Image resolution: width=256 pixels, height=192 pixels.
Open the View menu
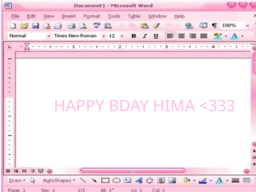pyautogui.click(x=49, y=17)
